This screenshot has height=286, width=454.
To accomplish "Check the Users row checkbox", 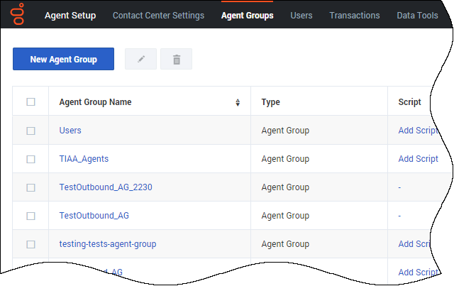I will (31, 131).
